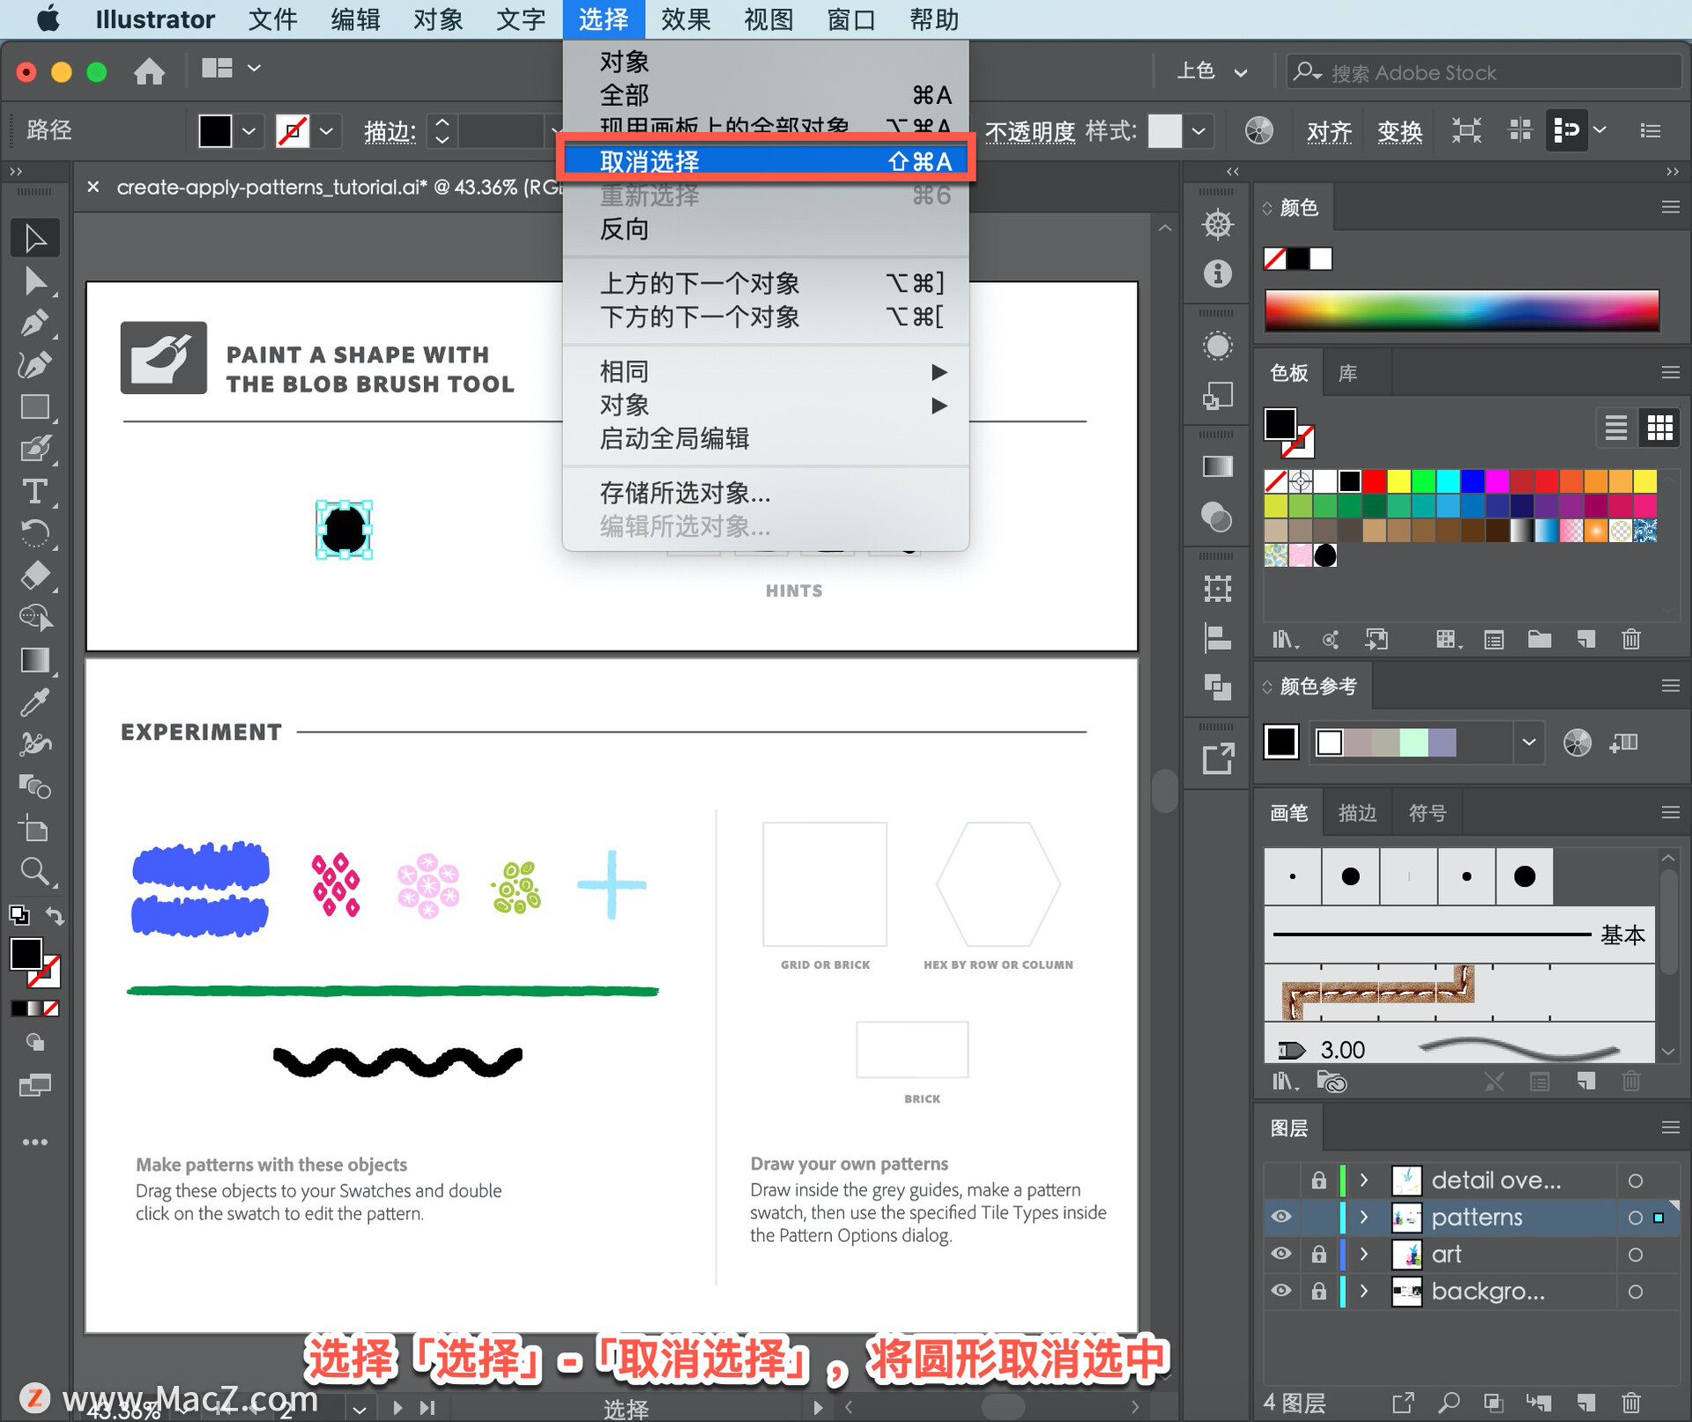Screen dimensions: 1692x1422
Task: Choose the Type tool
Action: pyautogui.click(x=34, y=491)
